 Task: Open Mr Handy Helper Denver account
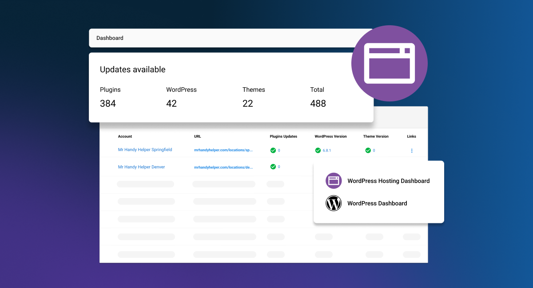pyautogui.click(x=141, y=167)
